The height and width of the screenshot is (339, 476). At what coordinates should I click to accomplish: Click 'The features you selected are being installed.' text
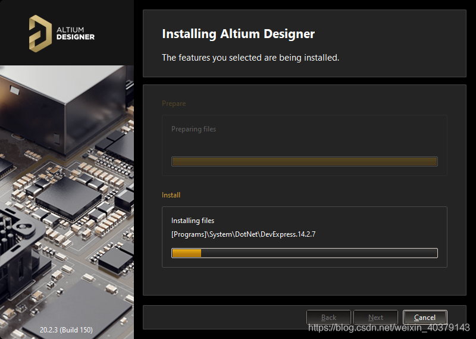coord(250,57)
